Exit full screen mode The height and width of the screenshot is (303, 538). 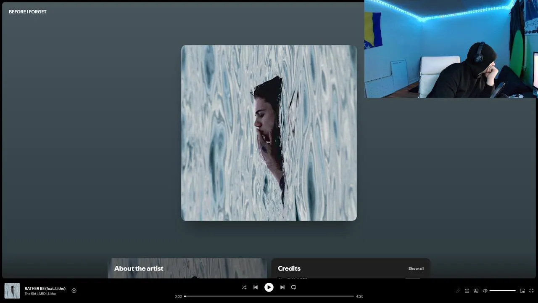point(531,291)
